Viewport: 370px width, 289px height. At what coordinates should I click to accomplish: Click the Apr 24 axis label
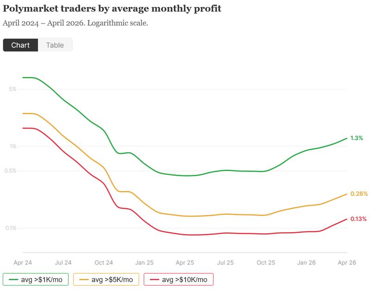(x=23, y=262)
